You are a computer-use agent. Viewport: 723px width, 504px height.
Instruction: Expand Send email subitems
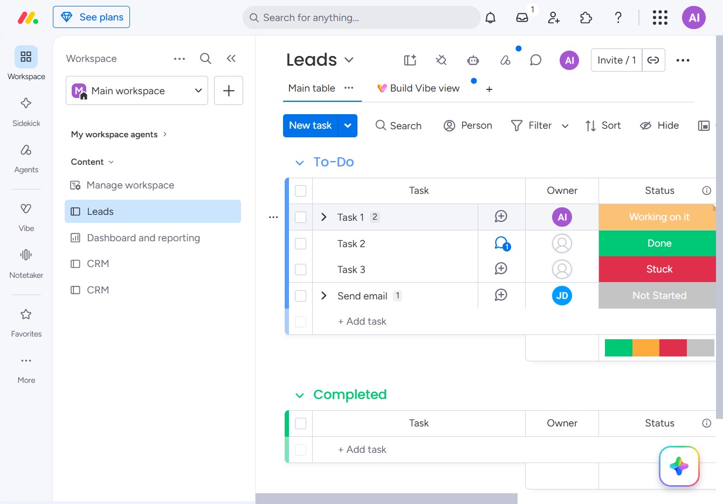tap(323, 296)
